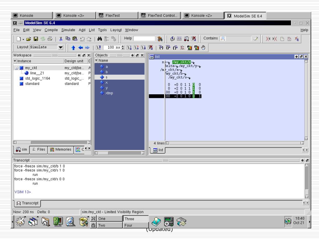Click the Help search input field

pyautogui.click(x=144, y=38)
